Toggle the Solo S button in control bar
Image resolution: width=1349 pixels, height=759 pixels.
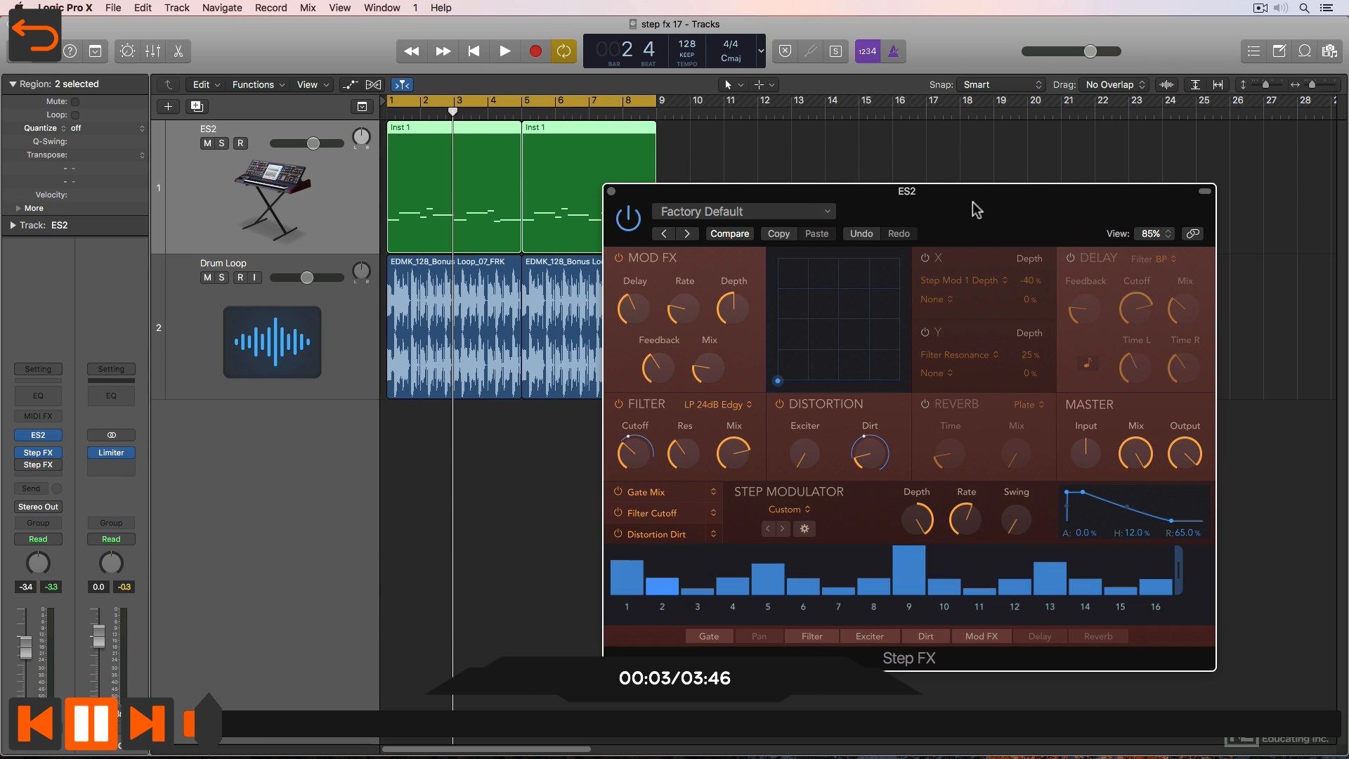(x=835, y=51)
